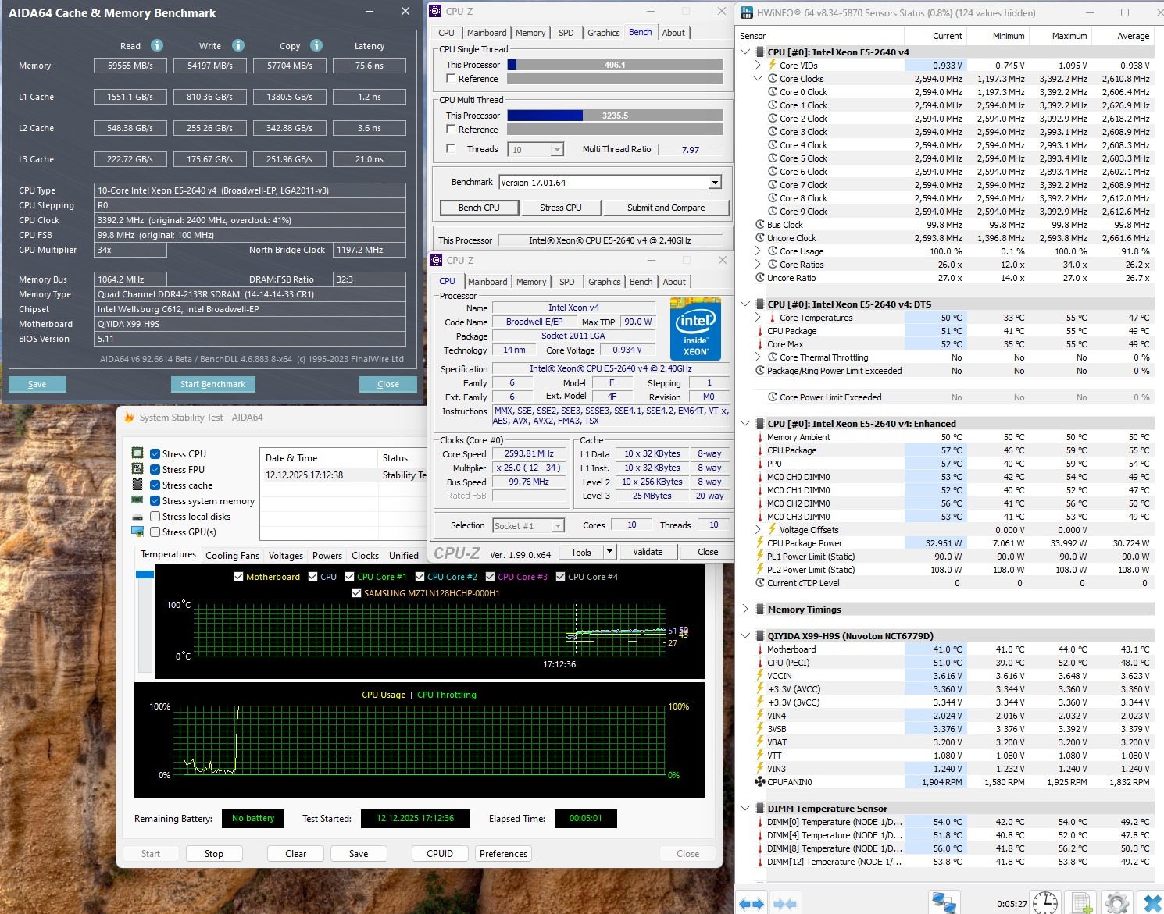The width and height of the screenshot is (1164, 914).
Task: Click the blue graph scale slider bar
Action: click(x=145, y=574)
